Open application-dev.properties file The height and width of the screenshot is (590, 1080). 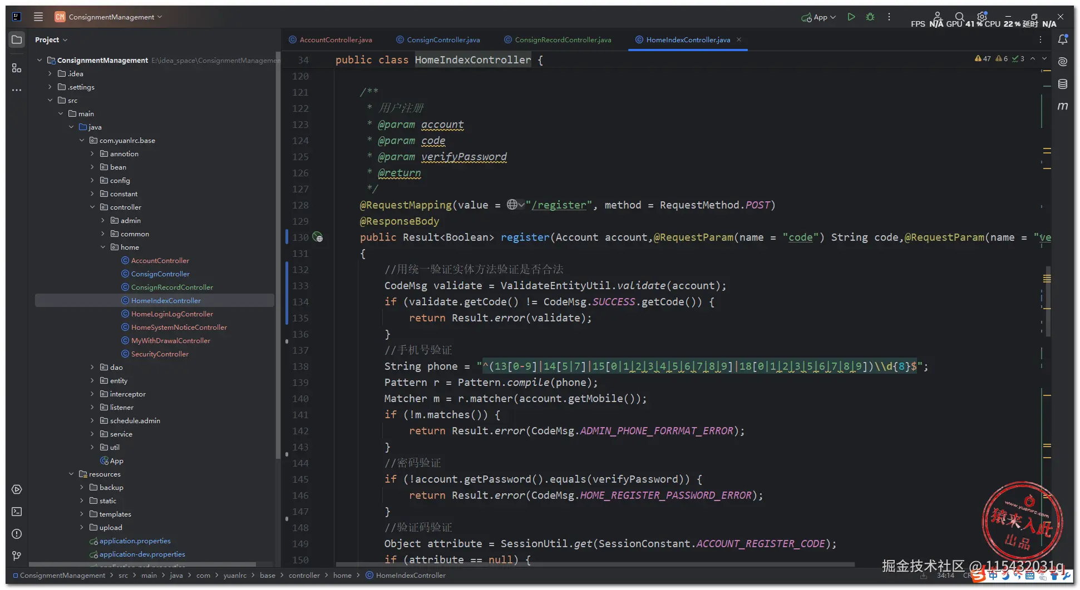pos(137,554)
